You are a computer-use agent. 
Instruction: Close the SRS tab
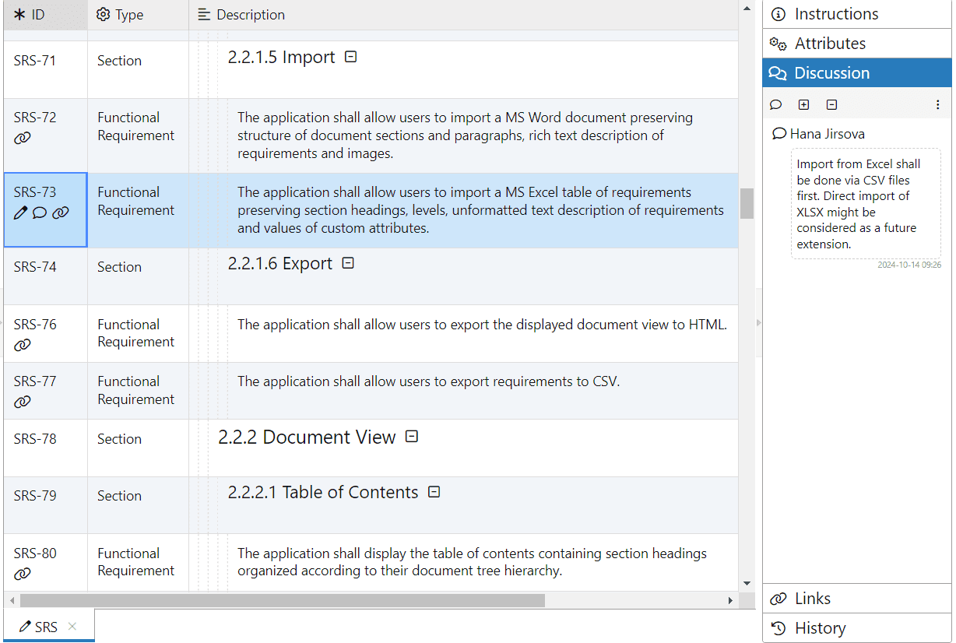(72, 626)
